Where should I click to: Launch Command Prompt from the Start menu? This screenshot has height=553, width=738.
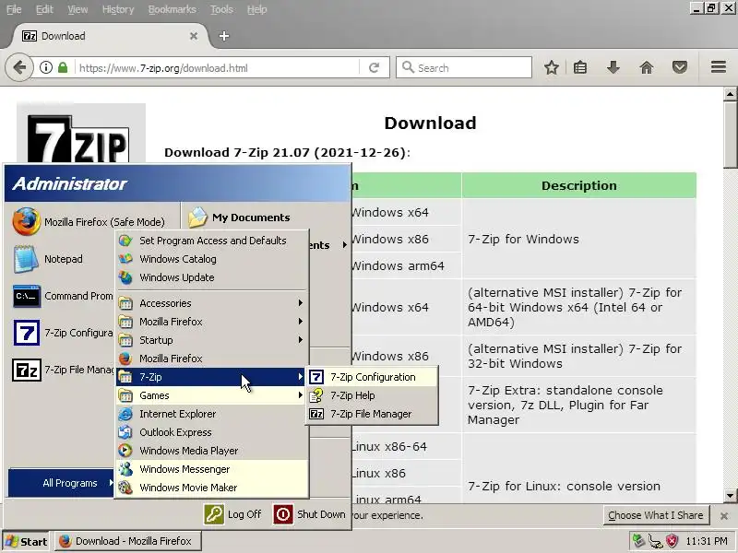point(62,296)
